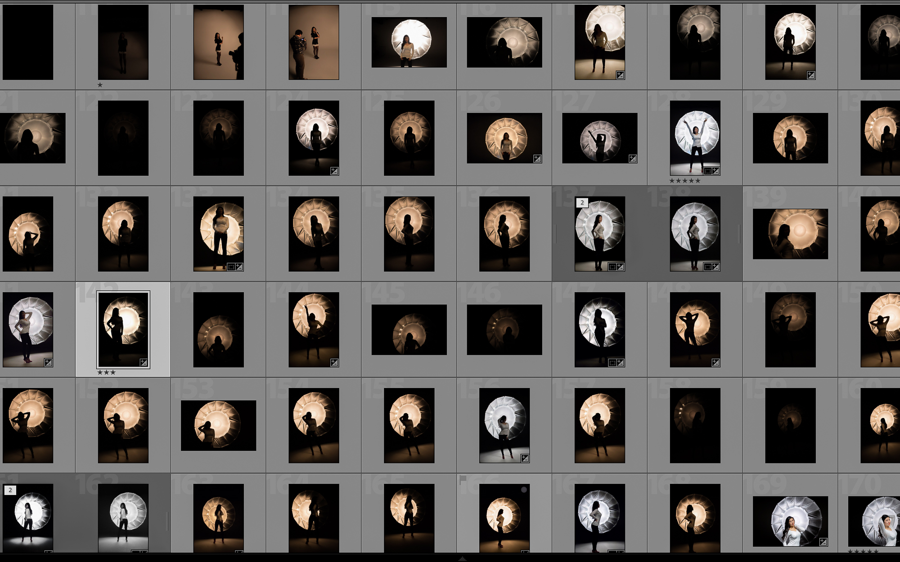Open adjustments badge on photo 144
This screenshot has width=900, height=562.
coord(334,362)
